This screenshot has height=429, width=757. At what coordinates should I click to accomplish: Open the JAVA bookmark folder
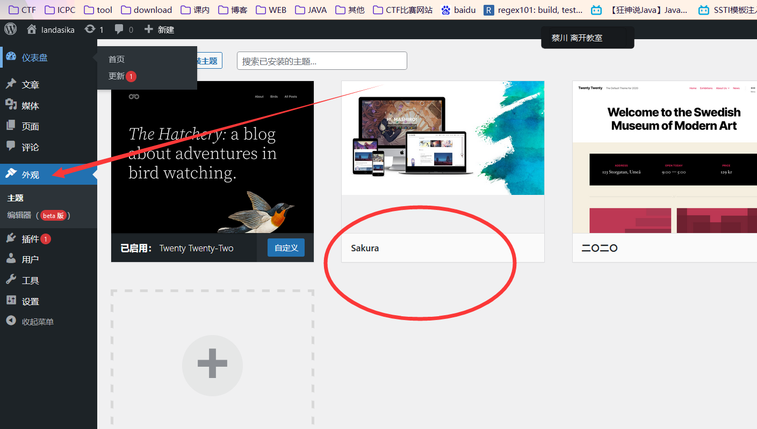311,10
